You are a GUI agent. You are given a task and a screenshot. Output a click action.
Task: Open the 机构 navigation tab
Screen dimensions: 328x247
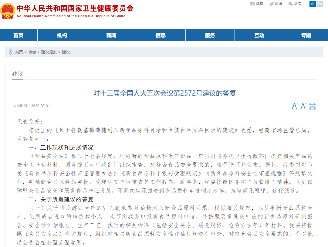(x=62, y=35)
